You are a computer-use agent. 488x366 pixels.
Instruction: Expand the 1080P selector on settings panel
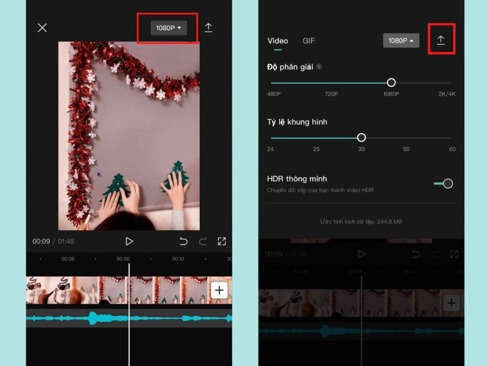pyautogui.click(x=401, y=41)
